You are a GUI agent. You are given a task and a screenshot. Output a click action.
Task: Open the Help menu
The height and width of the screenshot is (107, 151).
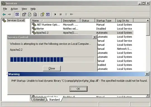pos(33,9)
